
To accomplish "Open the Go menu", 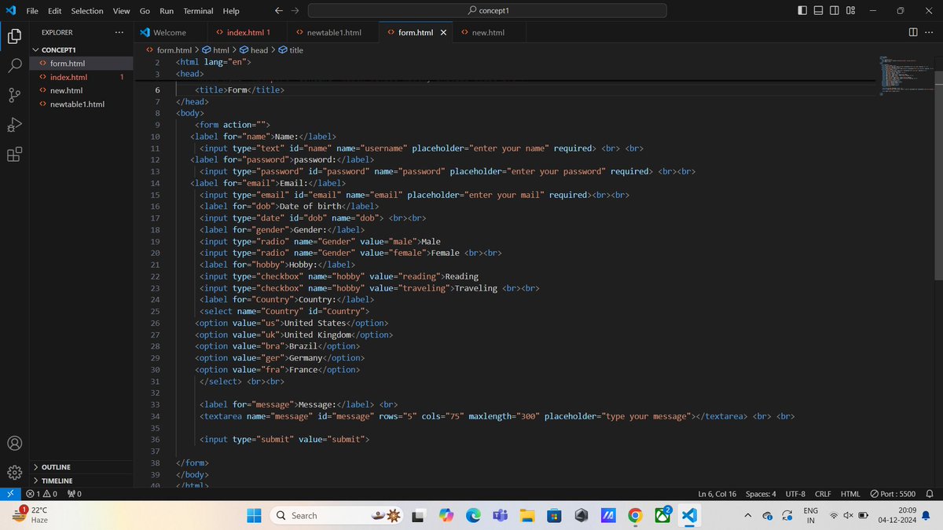I will pos(145,11).
